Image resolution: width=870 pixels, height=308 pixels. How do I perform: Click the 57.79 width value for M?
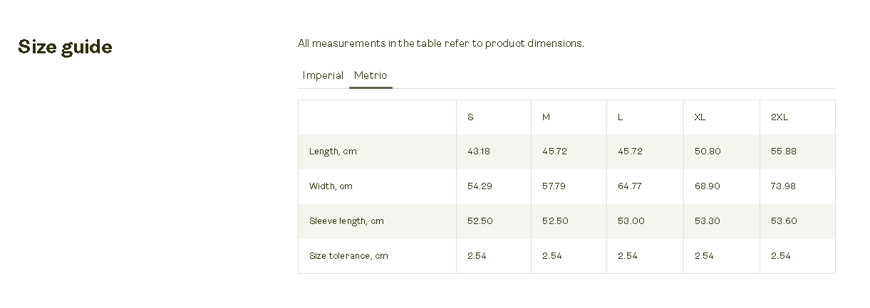pos(554,186)
